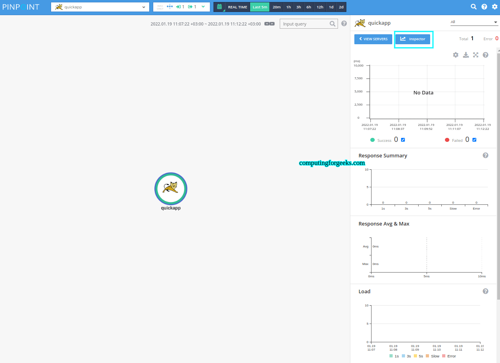Open the Response Summary help icon
Image resolution: width=500 pixels, height=363 pixels.
pos(485,155)
